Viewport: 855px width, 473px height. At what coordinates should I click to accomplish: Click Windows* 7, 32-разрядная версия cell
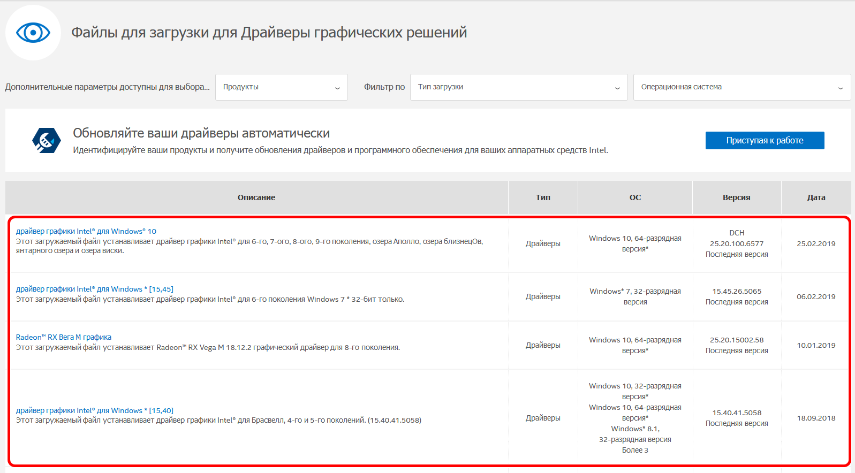point(635,296)
